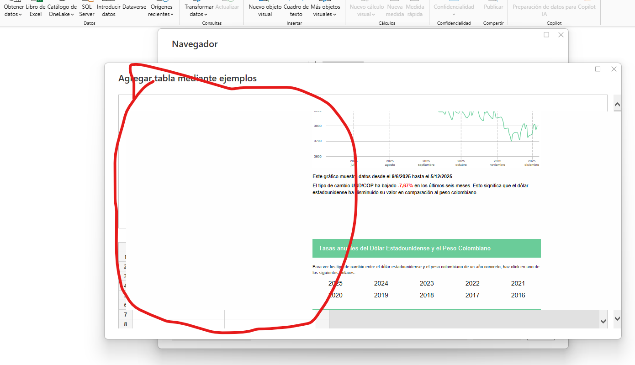
Task: Expand the Catálogo de OneLake menu
Action: pos(62,11)
